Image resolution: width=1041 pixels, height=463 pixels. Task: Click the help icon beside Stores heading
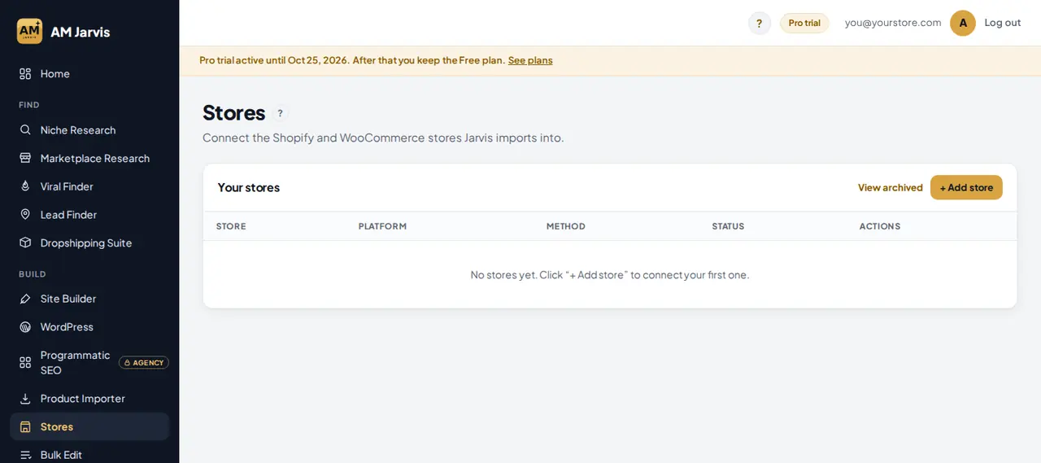(280, 113)
